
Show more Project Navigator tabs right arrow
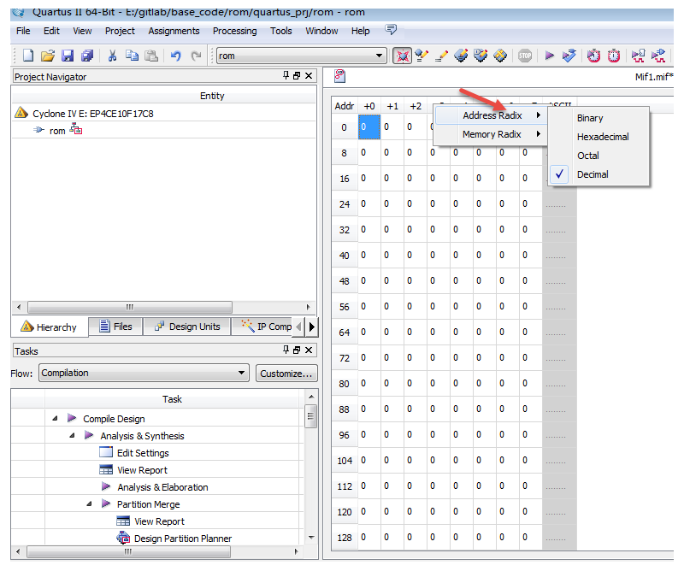(312, 327)
